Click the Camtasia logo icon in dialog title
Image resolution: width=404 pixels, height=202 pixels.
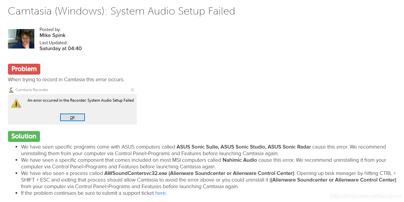[12, 90]
